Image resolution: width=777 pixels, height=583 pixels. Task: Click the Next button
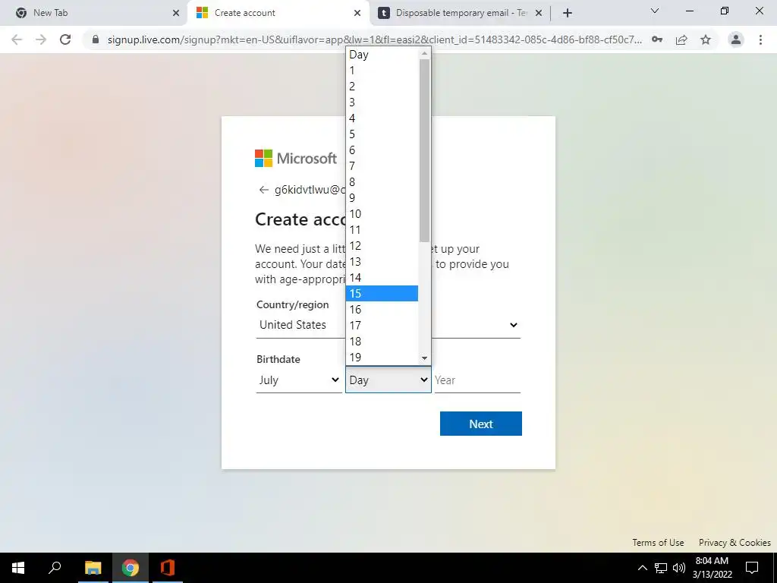480,424
